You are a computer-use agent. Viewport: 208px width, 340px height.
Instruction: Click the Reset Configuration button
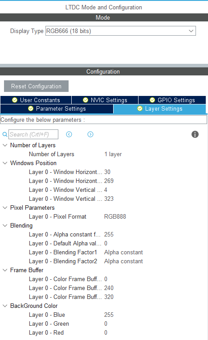(x=36, y=86)
